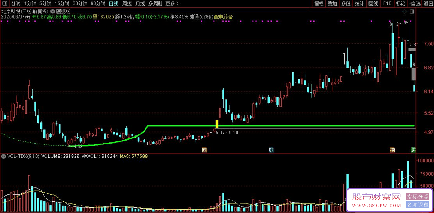Click the 回 event marker on timeline
Screen dimensions: 434x213
point(204,150)
